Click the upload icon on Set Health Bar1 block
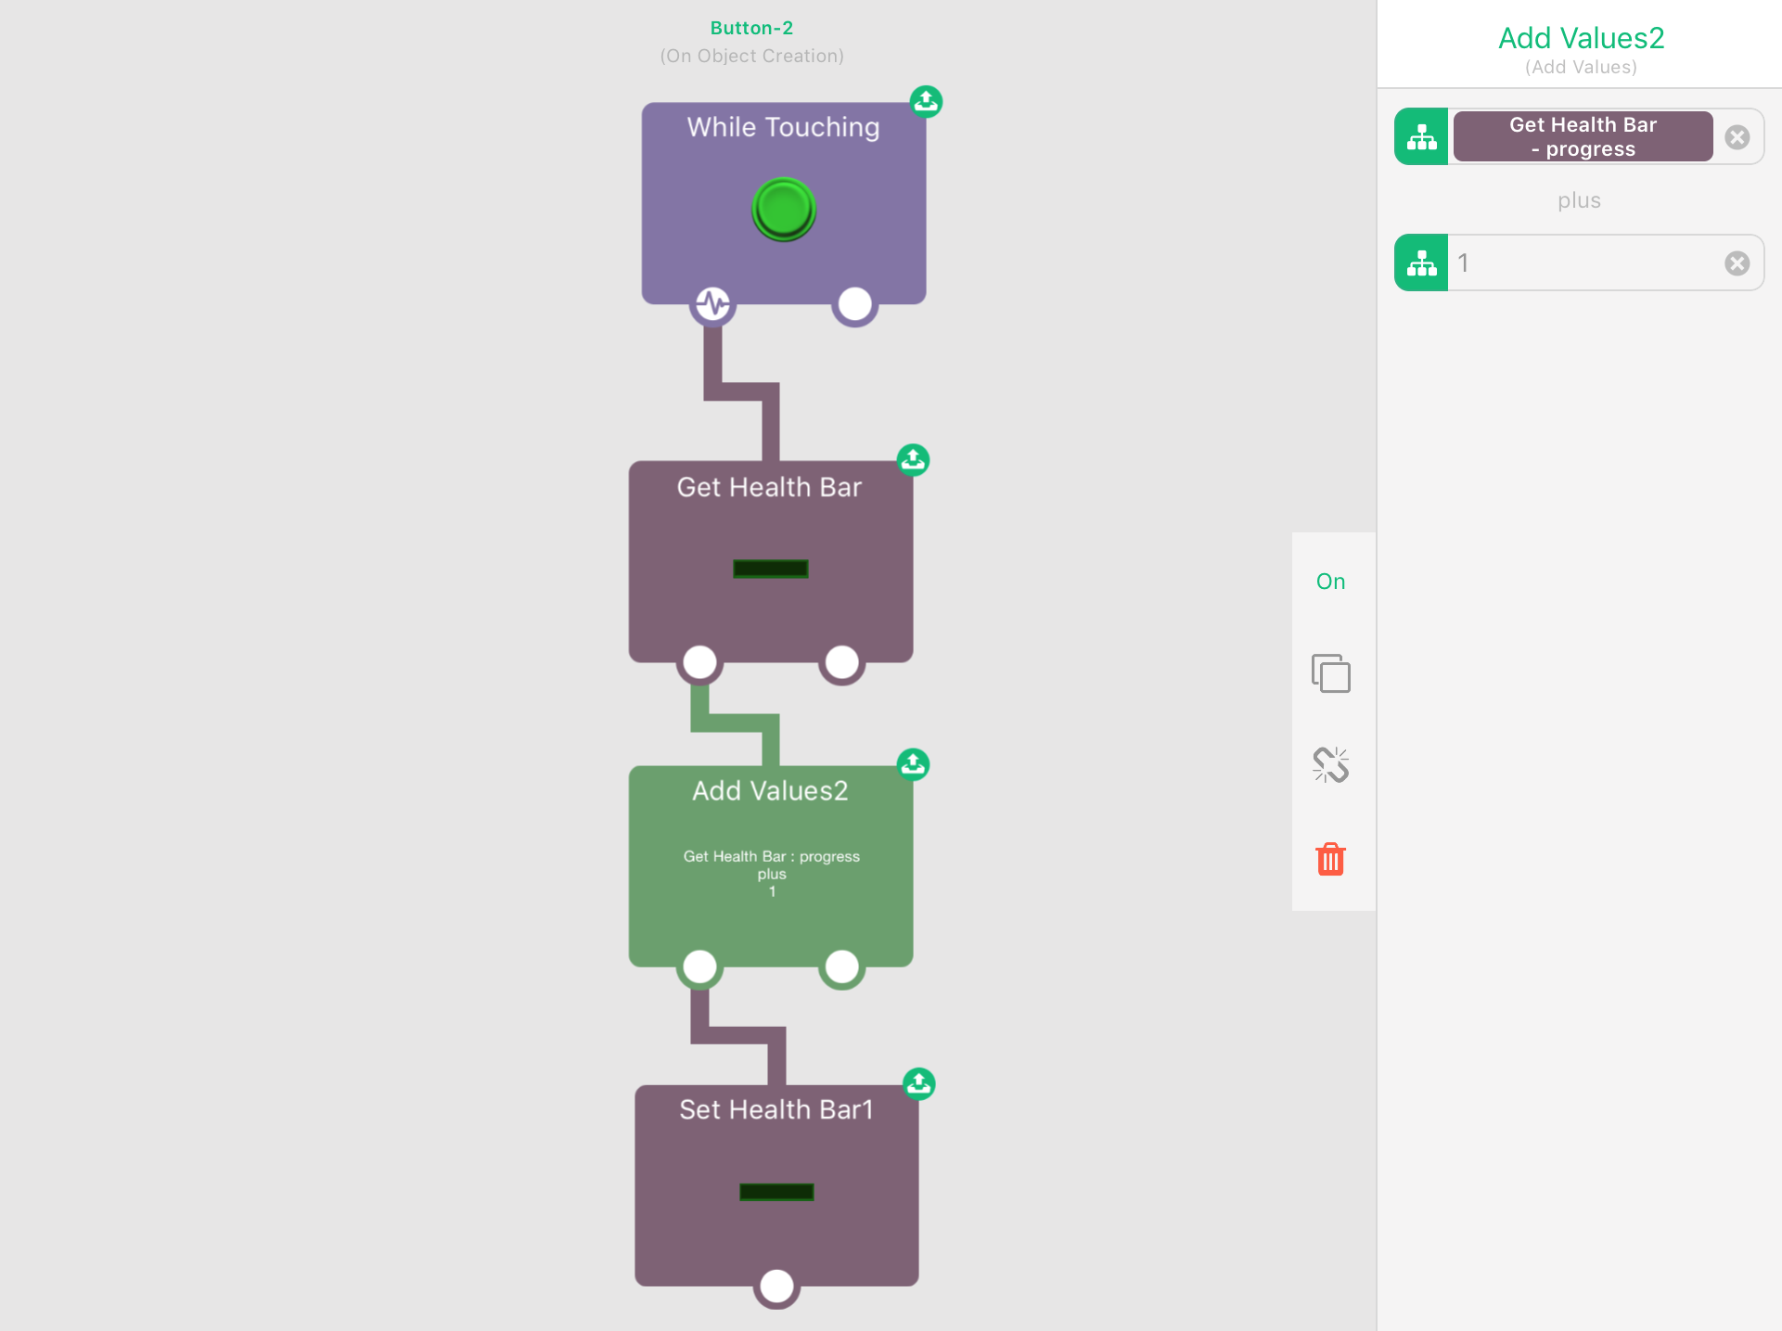This screenshot has height=1331, width=1782. 918,1083
